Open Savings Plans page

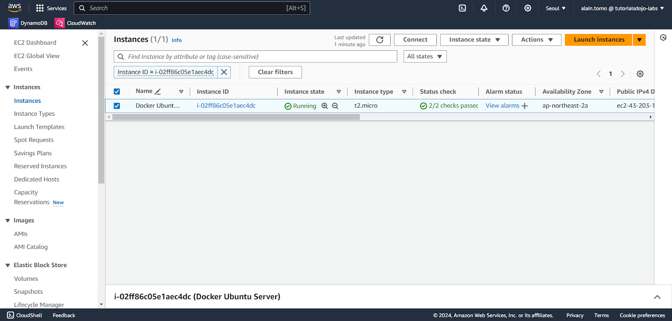[x=33, y=153]
